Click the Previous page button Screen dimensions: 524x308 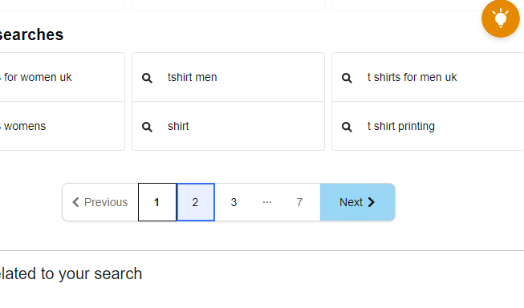pyautogui.click(x=100, y=202)
